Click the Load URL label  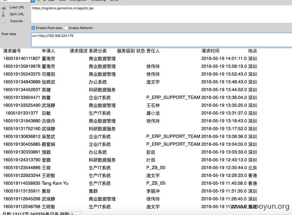[17, 7]
